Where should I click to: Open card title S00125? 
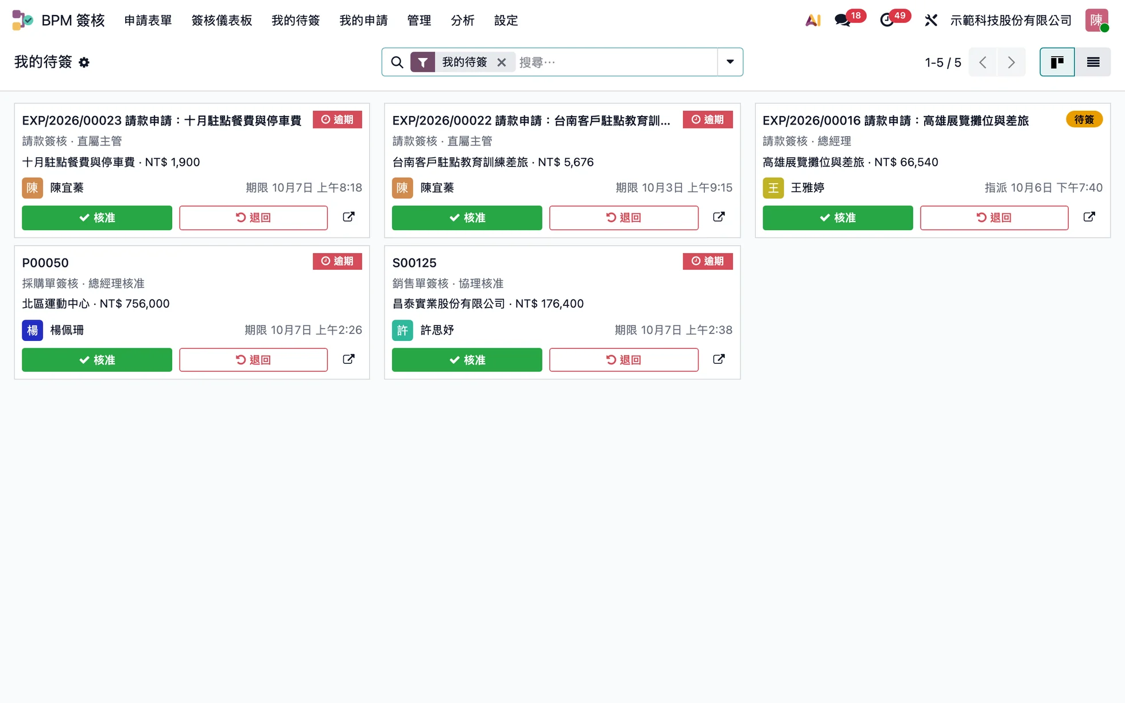click(x=414, y=263)
